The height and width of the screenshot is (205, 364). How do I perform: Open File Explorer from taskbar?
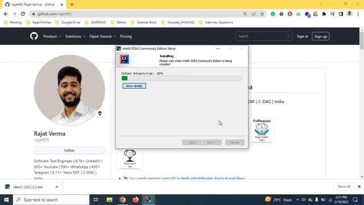pos(109,200)
